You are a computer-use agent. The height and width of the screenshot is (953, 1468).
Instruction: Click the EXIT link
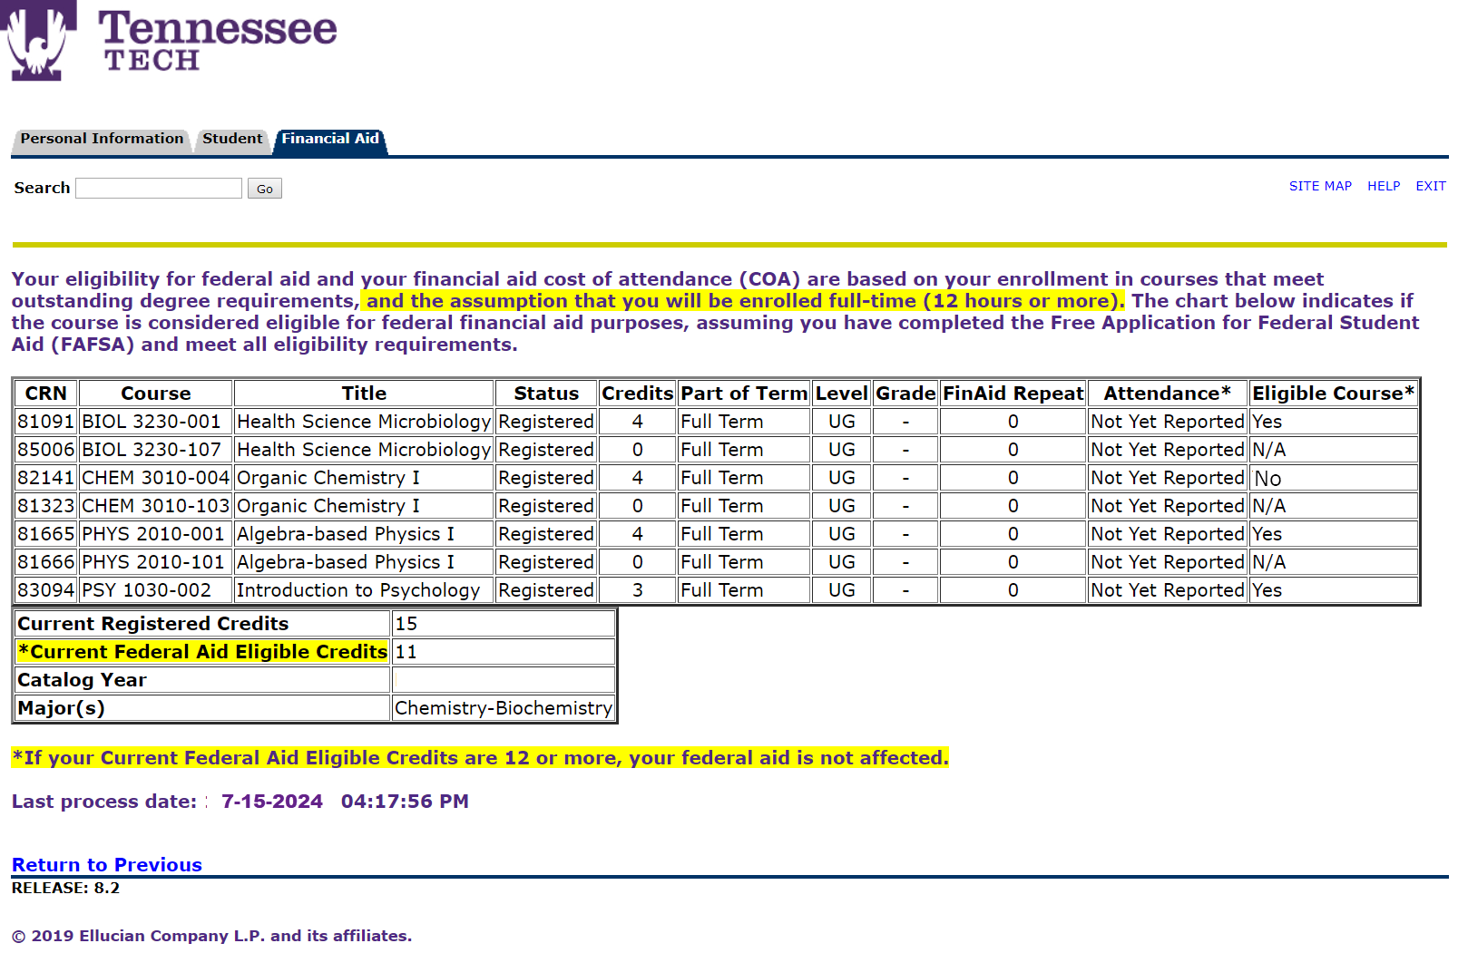click(x=1430, y=186)
